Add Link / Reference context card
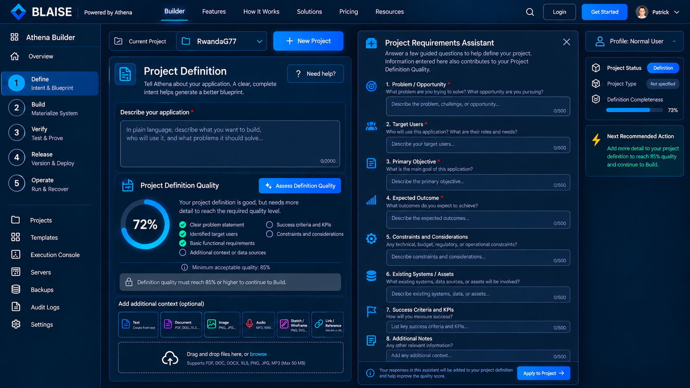The image size is (690, 388). [x=328, y=325]
